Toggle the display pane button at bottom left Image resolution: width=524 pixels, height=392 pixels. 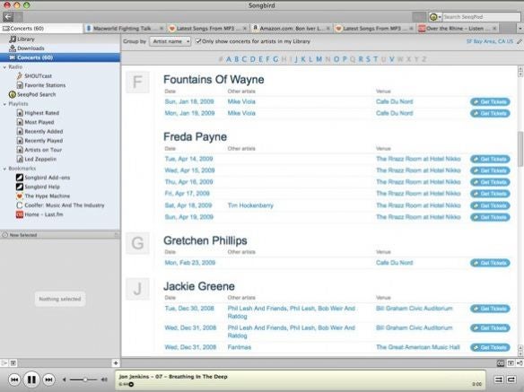click(x=13, y=363)
